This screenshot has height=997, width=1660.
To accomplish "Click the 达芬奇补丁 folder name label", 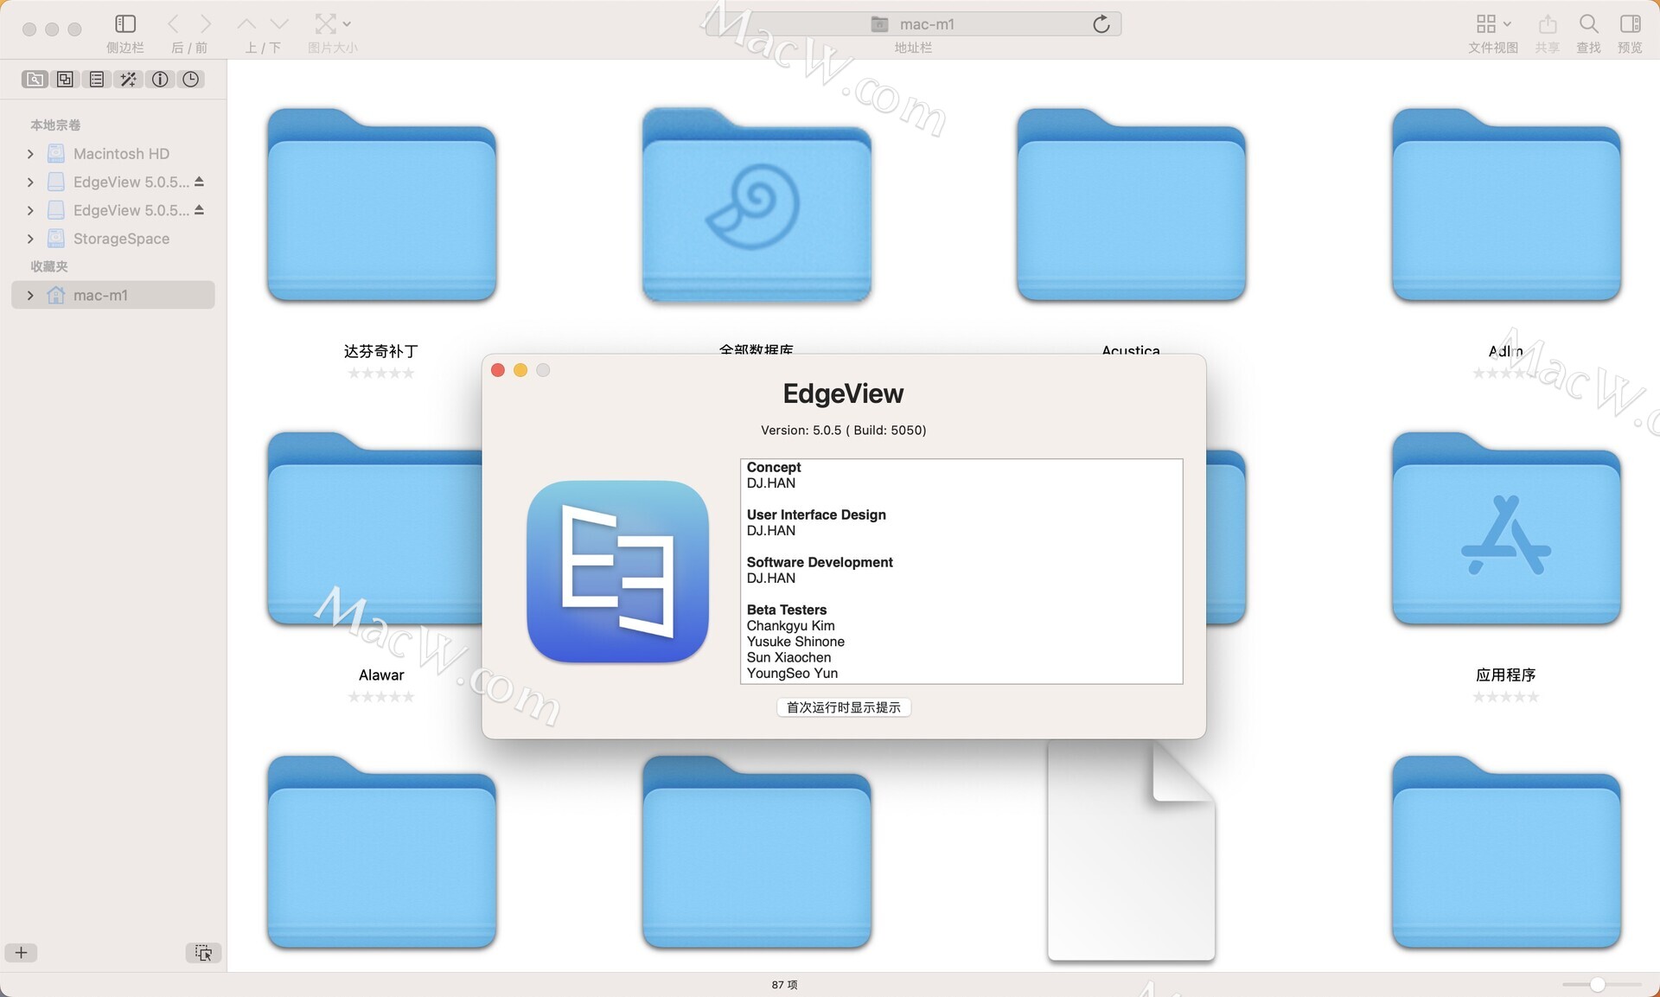I will (381, 351).
